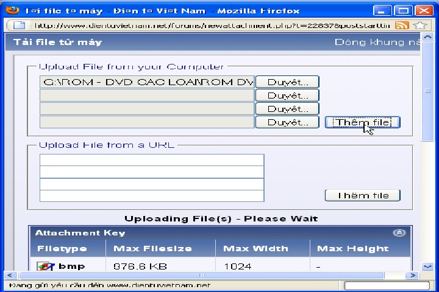Click the first URL input field
The width and height of the screenshot is (439, 292).
point(152,160)
